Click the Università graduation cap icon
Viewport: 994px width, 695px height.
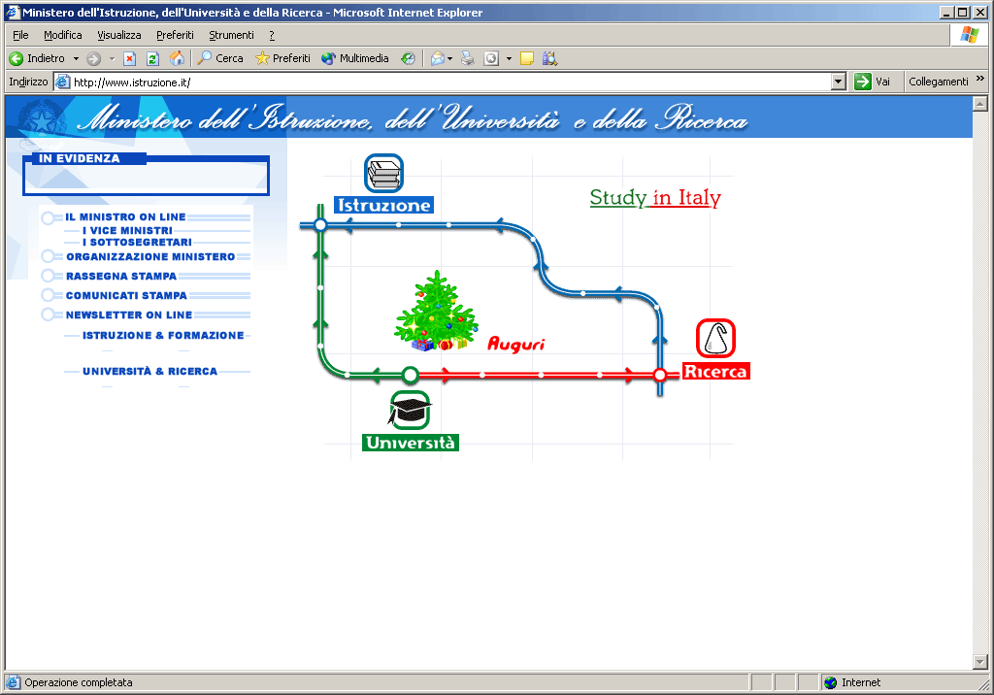click(411, 410)
